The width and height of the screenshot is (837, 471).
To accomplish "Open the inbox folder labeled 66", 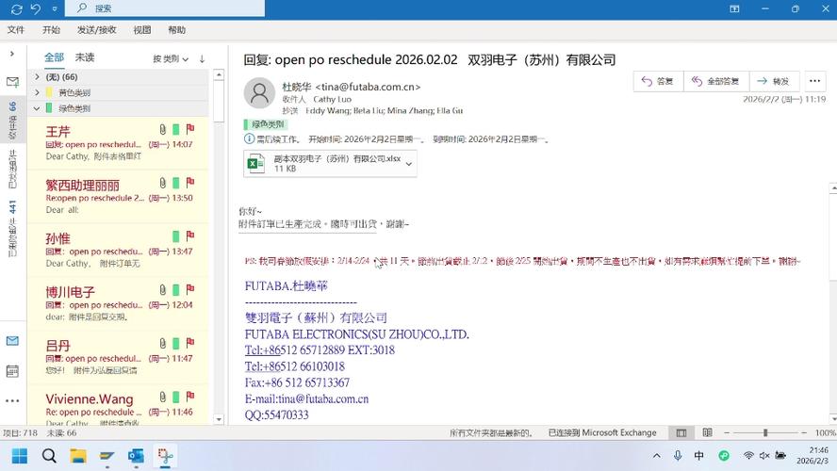I will tap(12, 120).
